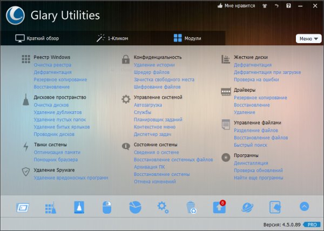Switch to the 1-Кликом tab
Screen dimensions: 324x231
pos(112,38)
